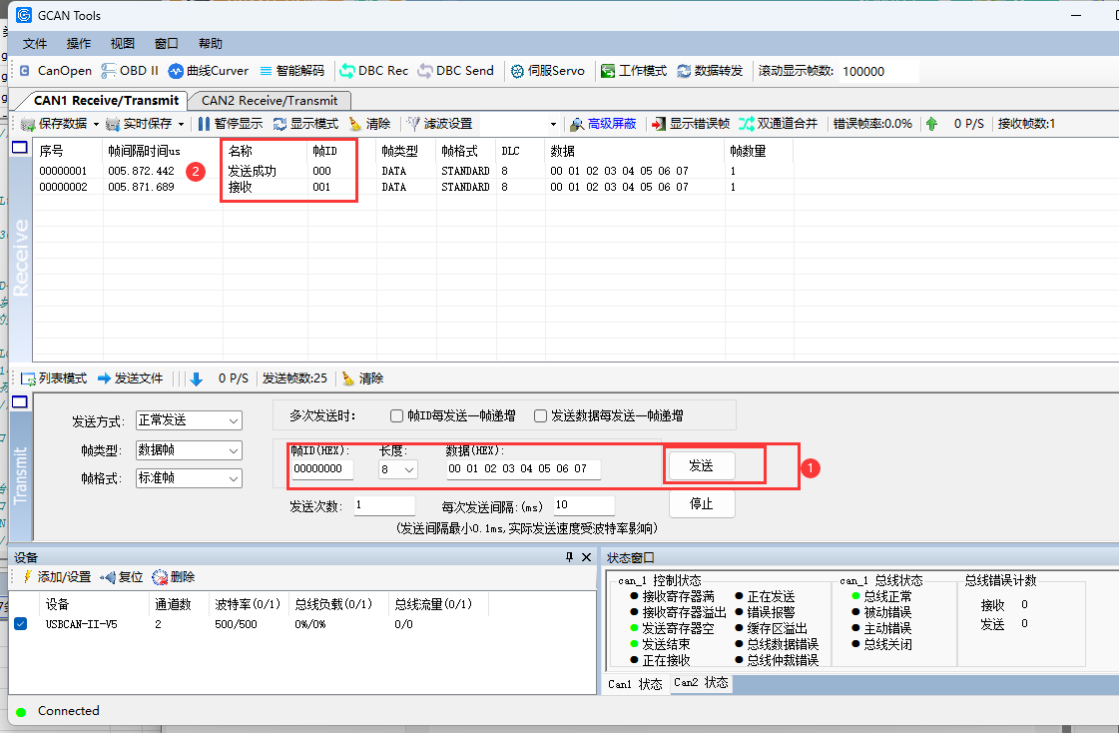Screen dimensions: 1119x733
Task: Open 智能解码 smart decoder
Action: tap(291, 71)
